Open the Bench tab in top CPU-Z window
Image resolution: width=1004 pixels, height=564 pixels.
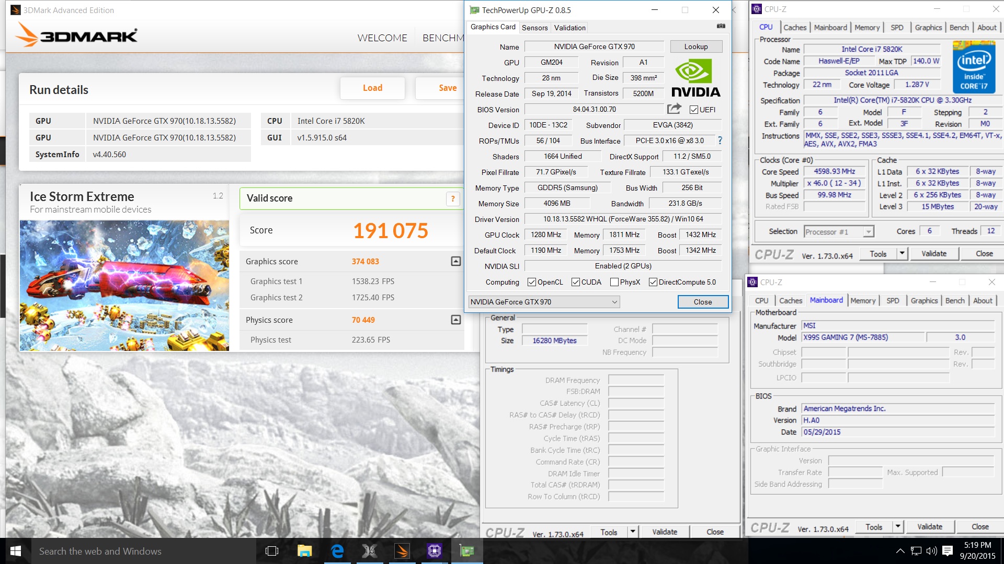click(959, 28)
